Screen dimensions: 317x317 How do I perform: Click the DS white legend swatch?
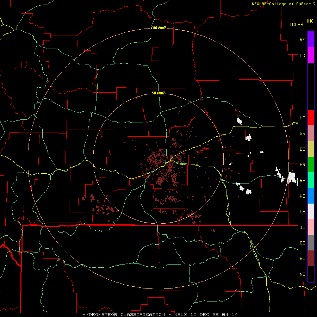coord(311,211)
